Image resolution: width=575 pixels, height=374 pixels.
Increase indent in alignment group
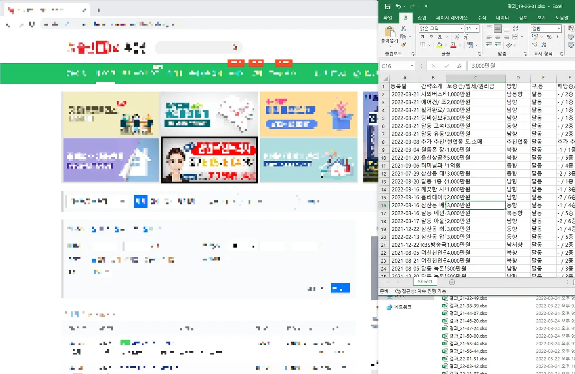tap(498, 45)
